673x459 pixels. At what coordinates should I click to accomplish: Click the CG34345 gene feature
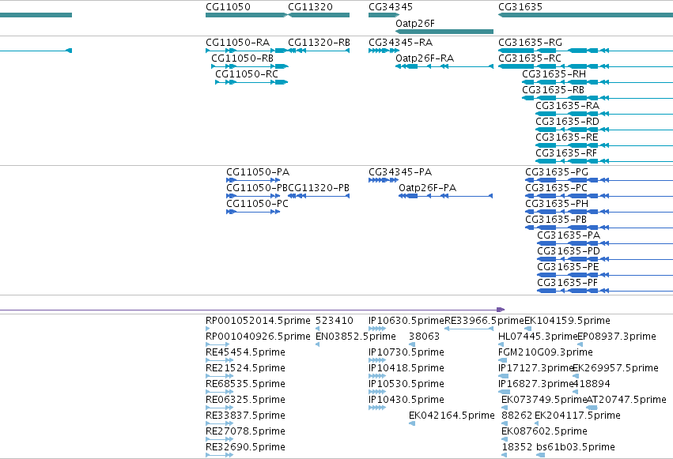pos(384,15)
